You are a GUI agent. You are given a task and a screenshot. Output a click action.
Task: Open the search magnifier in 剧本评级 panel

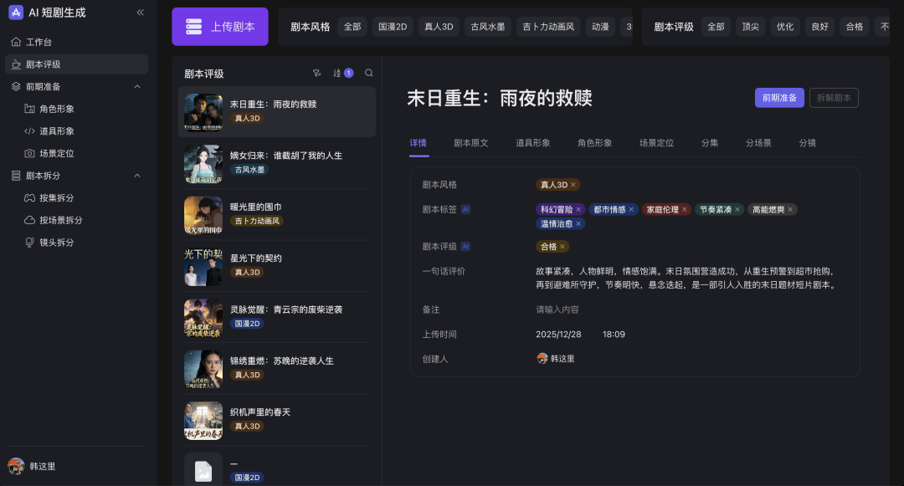369,73
